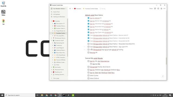Uncheck the 'Apa itu Admob #1' checkbox
Viewport: 173px width, 97px height.
coord(88,18)
